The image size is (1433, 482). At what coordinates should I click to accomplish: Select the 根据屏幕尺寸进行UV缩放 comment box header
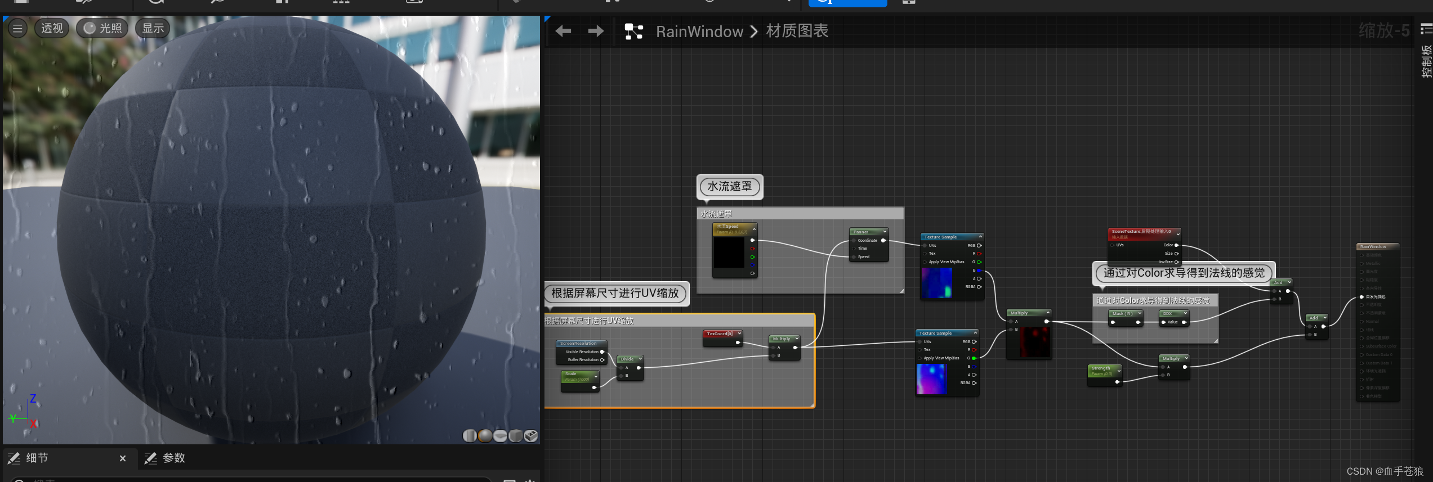pos(679,321)
